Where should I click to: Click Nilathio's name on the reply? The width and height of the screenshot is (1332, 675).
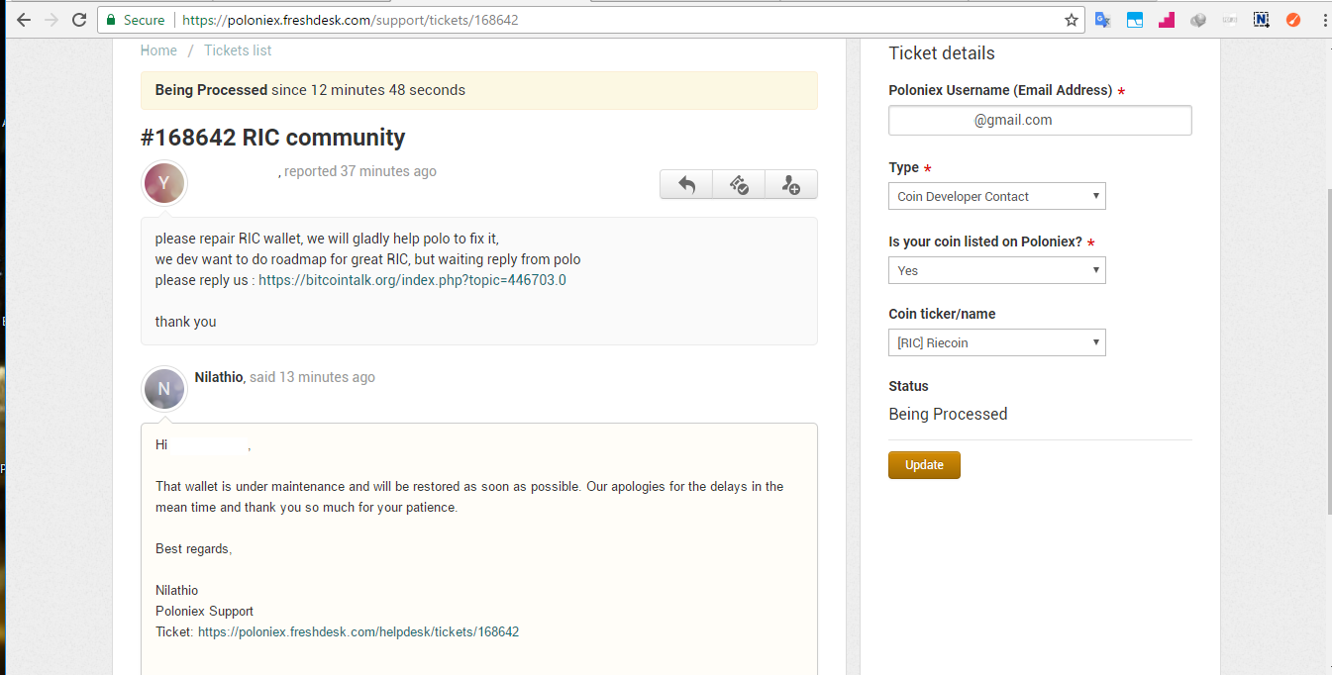(x=219, y=377)
